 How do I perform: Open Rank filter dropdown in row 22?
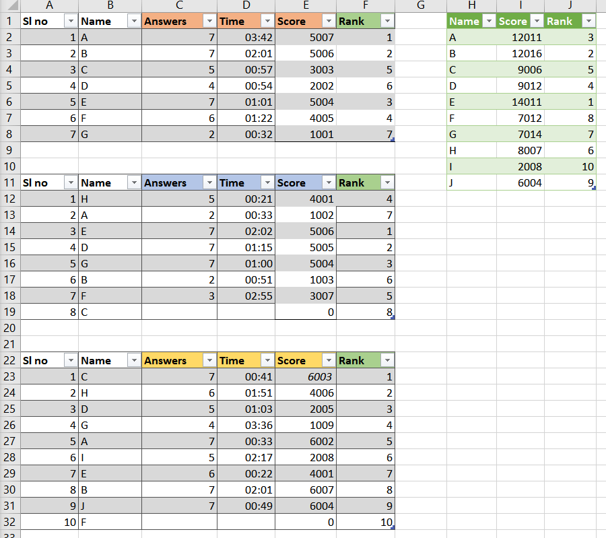387,360
